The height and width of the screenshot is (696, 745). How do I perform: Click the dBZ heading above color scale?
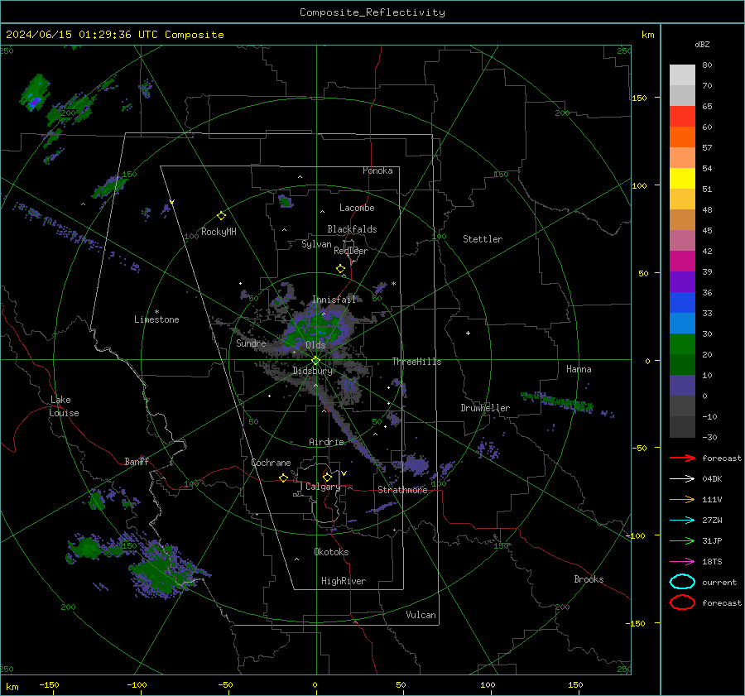tap(702, 44)
